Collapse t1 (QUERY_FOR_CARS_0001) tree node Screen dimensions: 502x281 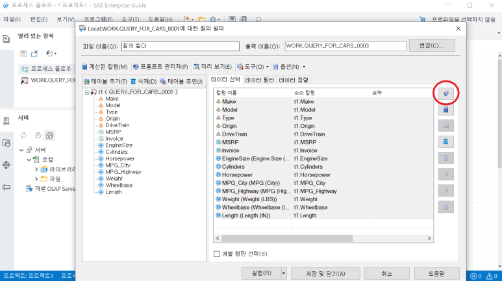(x=87, y=92)
